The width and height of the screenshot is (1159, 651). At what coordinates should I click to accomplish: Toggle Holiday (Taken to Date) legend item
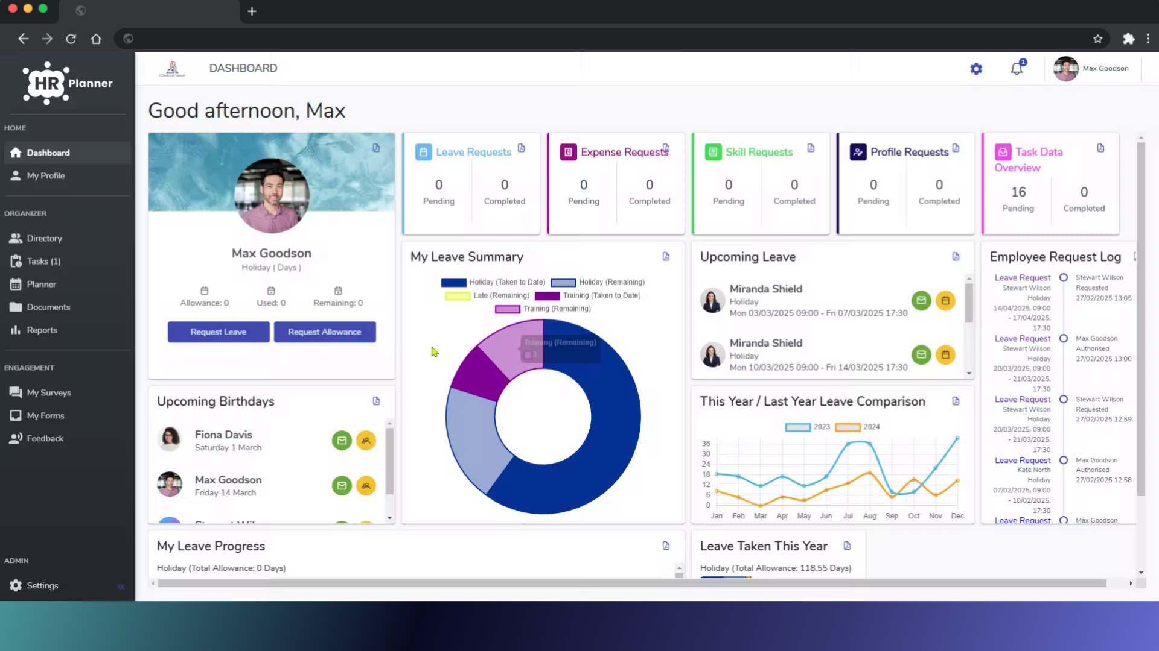click(x=493, y=282)
